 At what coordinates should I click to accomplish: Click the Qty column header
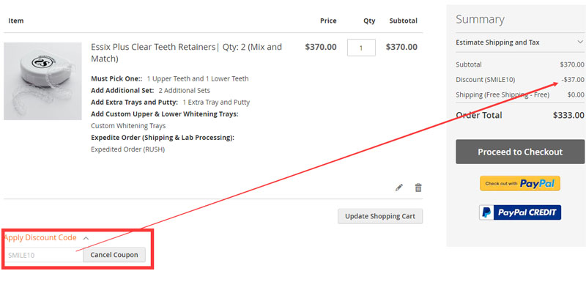369,21
